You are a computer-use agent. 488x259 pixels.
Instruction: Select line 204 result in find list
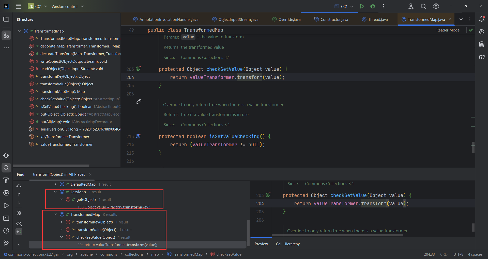[x=138, y=245]
